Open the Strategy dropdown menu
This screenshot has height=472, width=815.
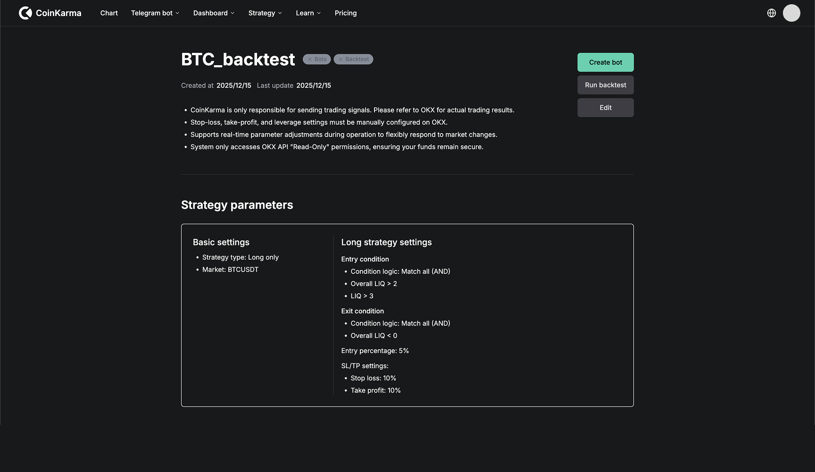click(x=265, y=13)
